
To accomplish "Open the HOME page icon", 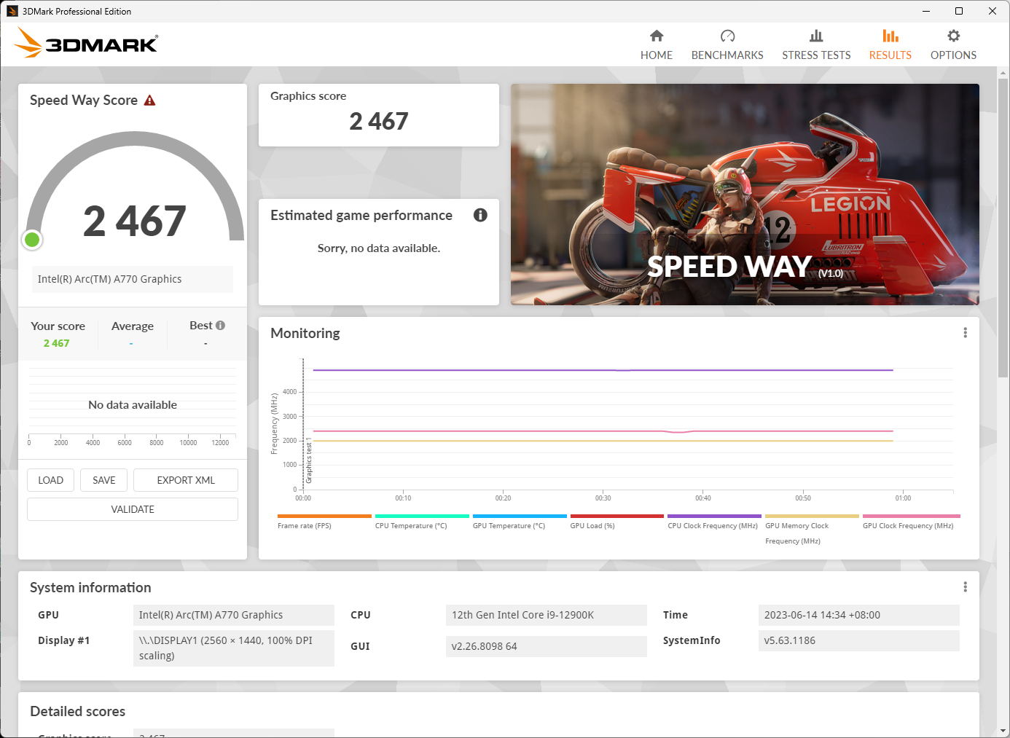I will (657, 36).
